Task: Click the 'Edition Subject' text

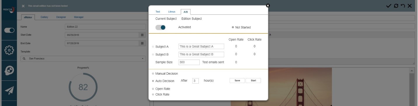Action: 191,19
